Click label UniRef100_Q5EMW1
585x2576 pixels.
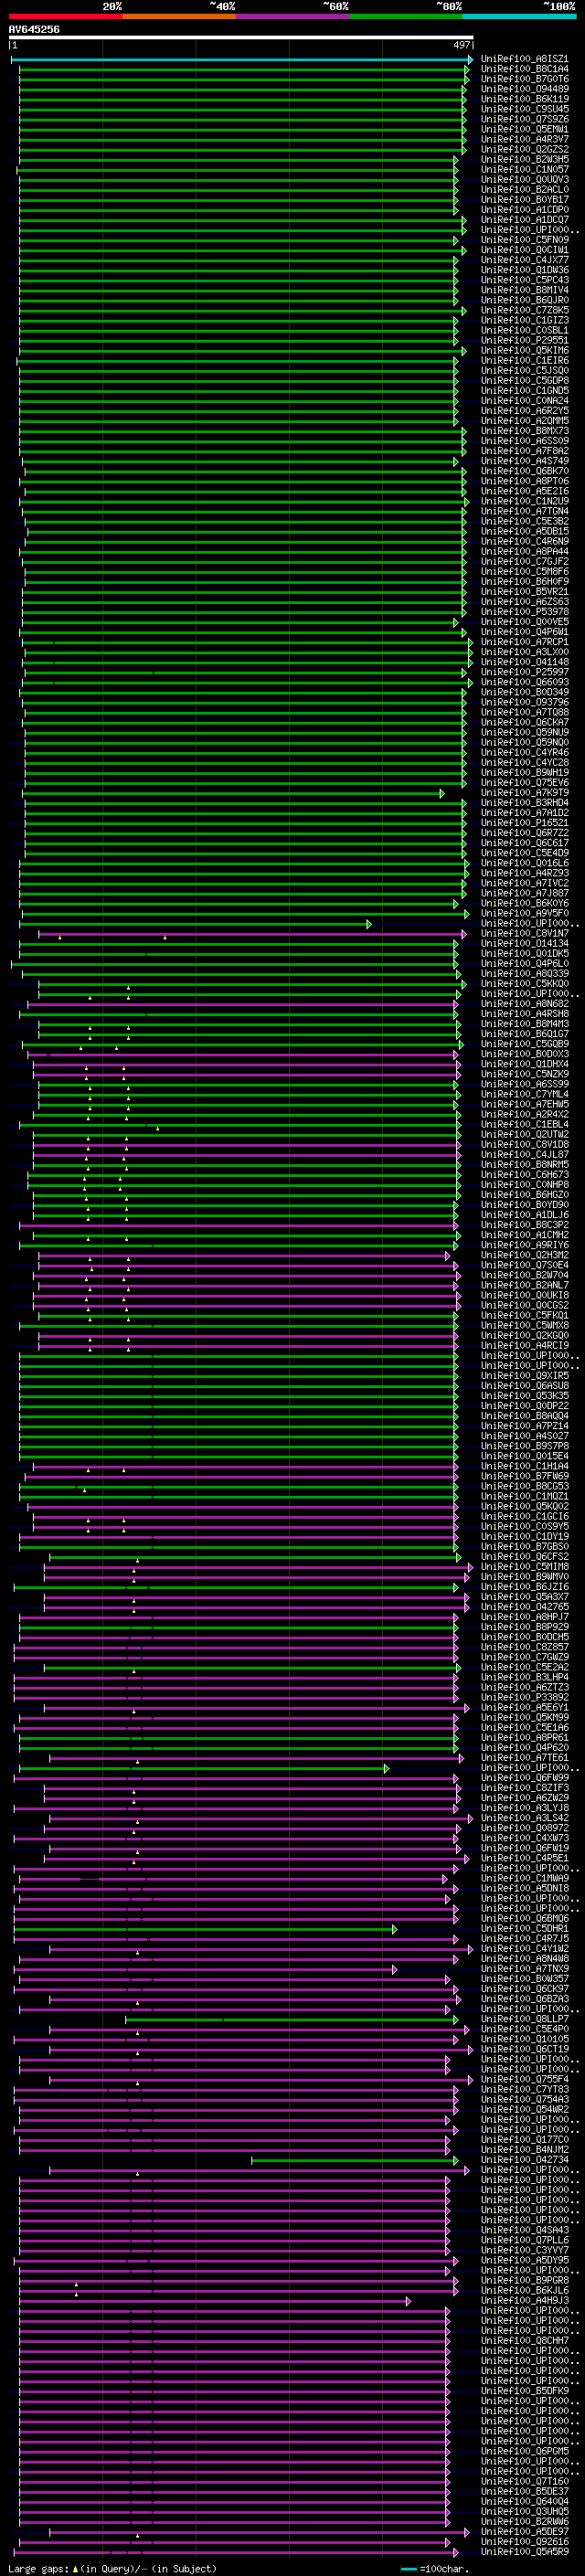pos(524,129)
